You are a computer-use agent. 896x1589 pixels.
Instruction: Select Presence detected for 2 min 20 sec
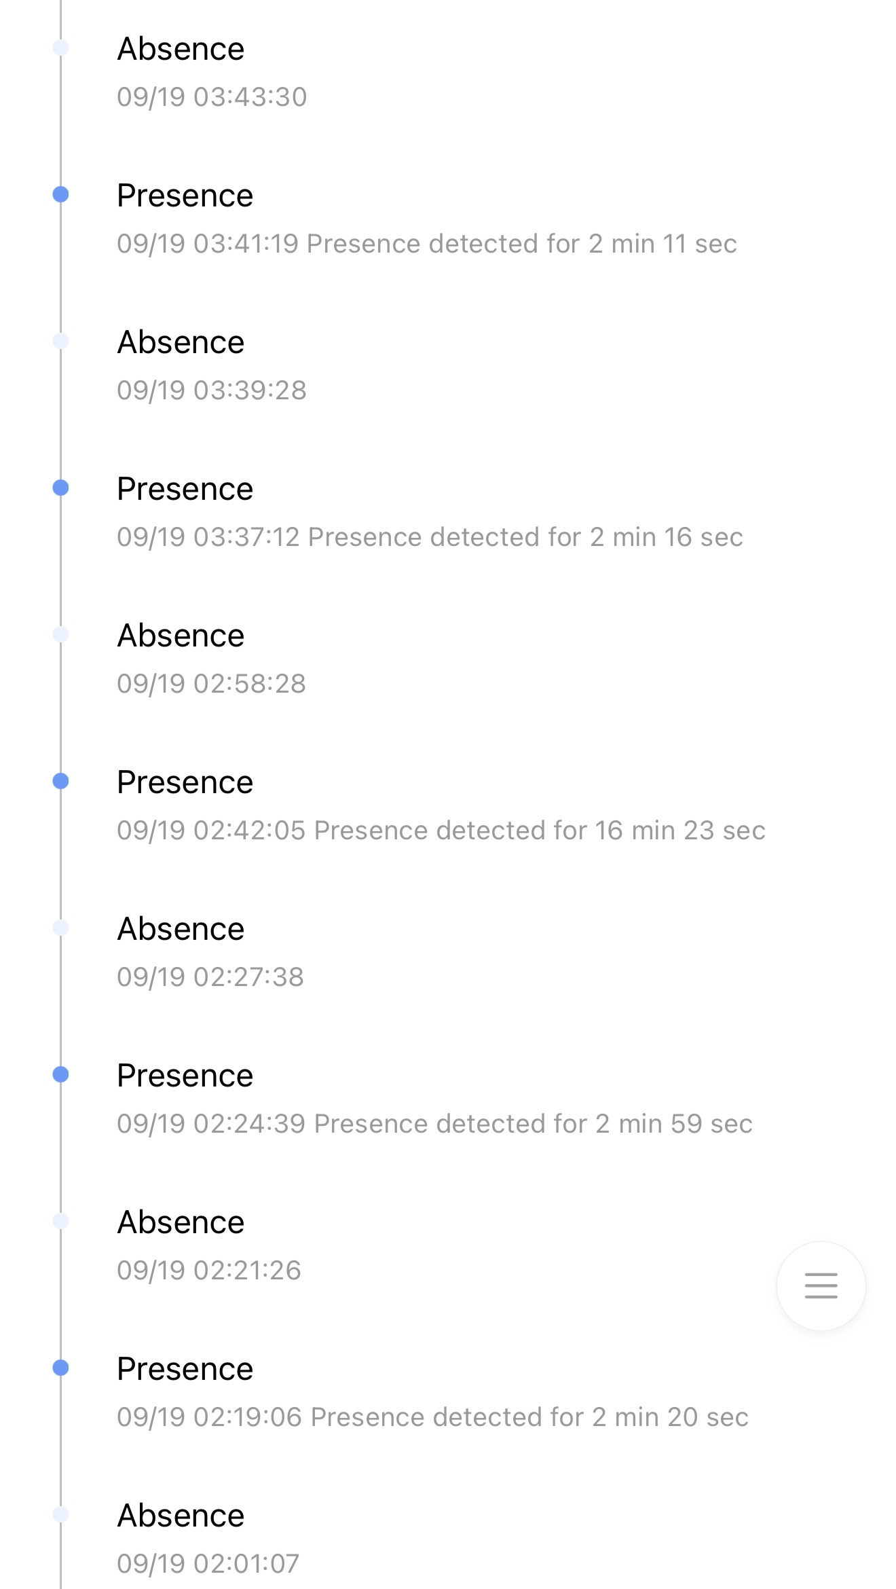[529, 1417]
